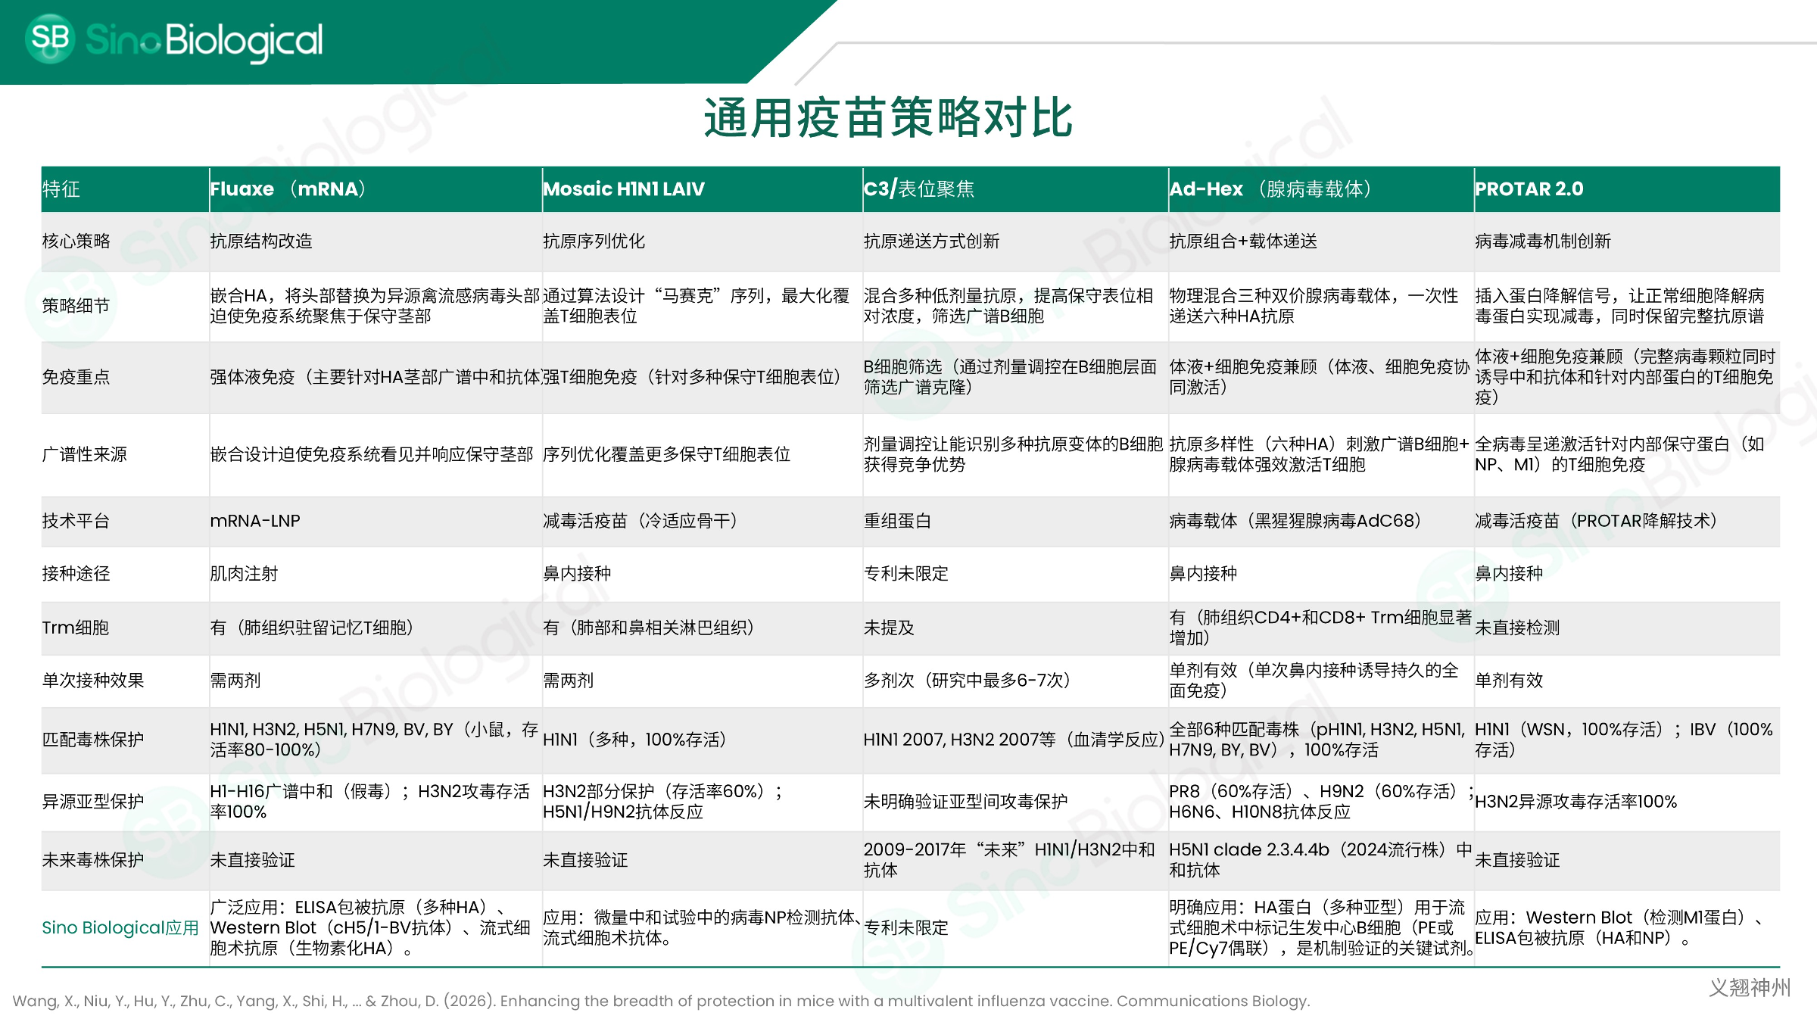This screenshot has width=1817, height=1022.
Task: Select the 异源亚型保护 row label
Action: click(93, 802)
